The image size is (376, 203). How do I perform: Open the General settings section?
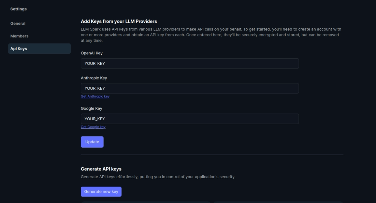pos(18,23)
